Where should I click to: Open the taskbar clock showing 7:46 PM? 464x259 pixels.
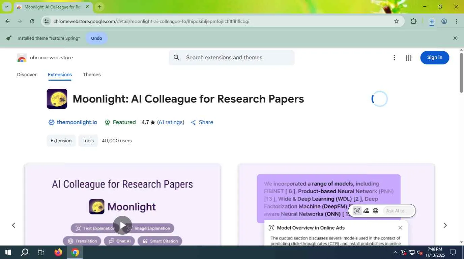[436, 252]
